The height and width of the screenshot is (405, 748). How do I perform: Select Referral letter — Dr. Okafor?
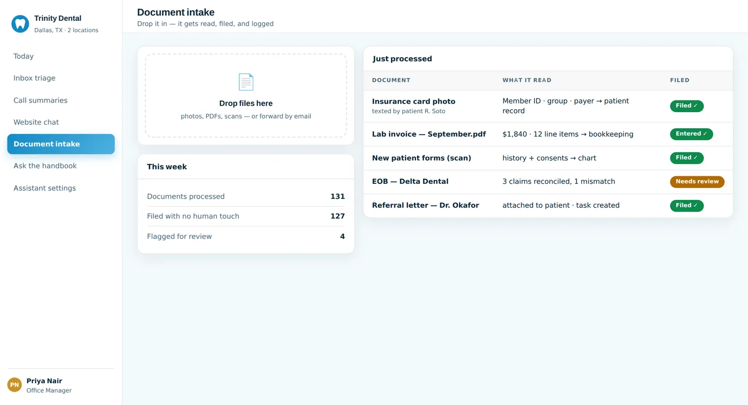click(x=425, y=205)
